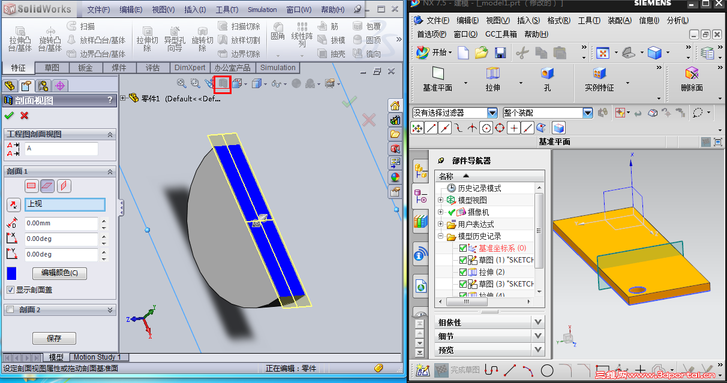Toggle NX snap end point option icon
The image size is (727, 383).
tap(431, 128)
